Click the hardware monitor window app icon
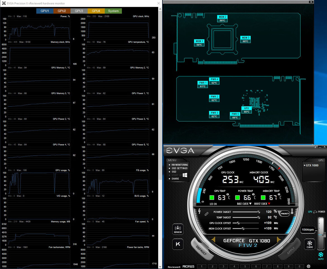The height and width of the screenshot is (269, 327). coord(4,3)
